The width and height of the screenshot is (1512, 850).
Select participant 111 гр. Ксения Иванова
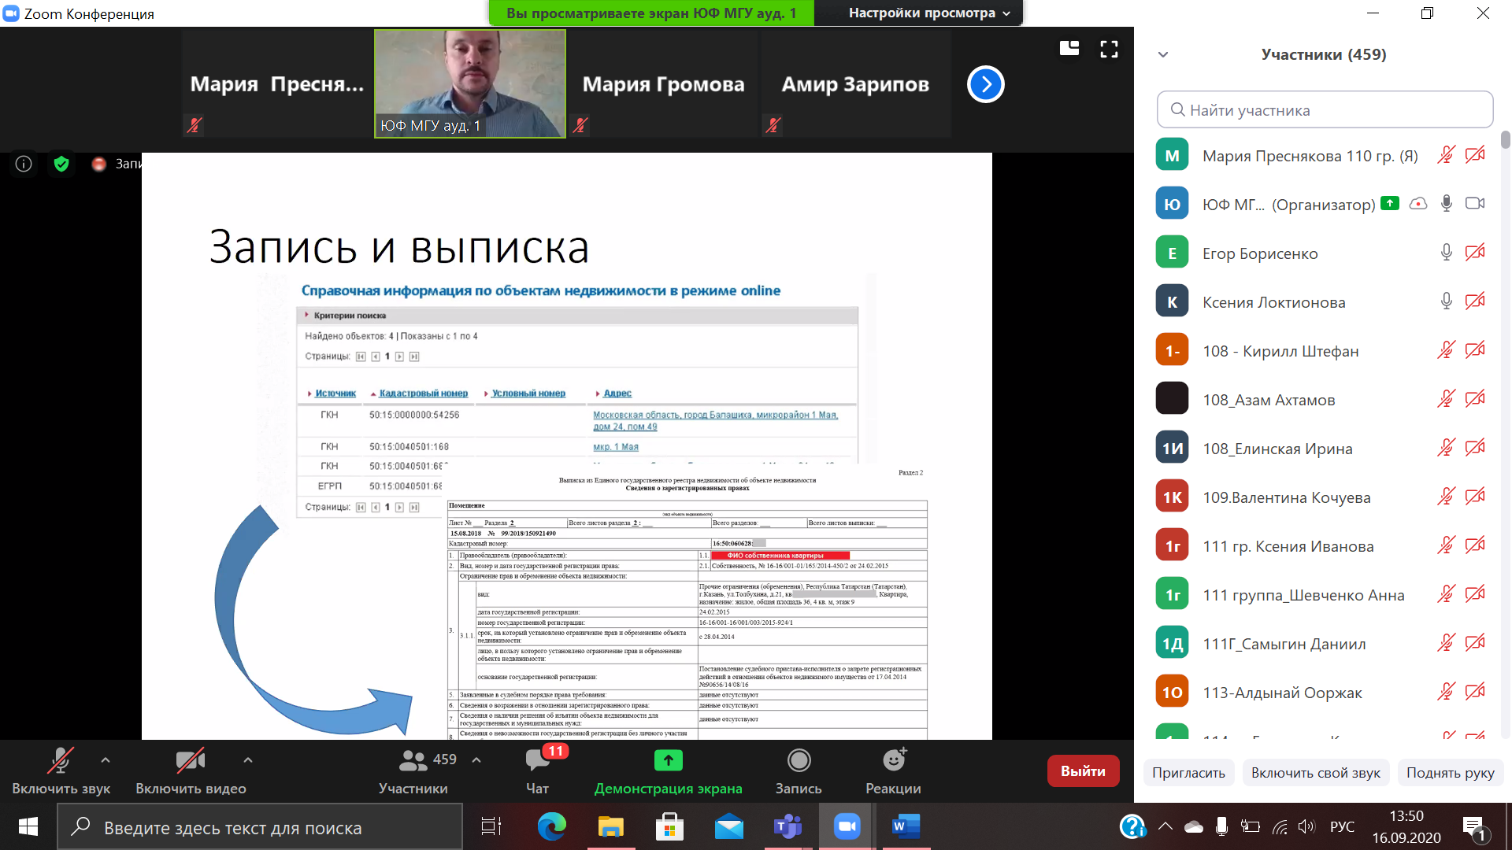pyautogui.click(x=1325, y=545)
